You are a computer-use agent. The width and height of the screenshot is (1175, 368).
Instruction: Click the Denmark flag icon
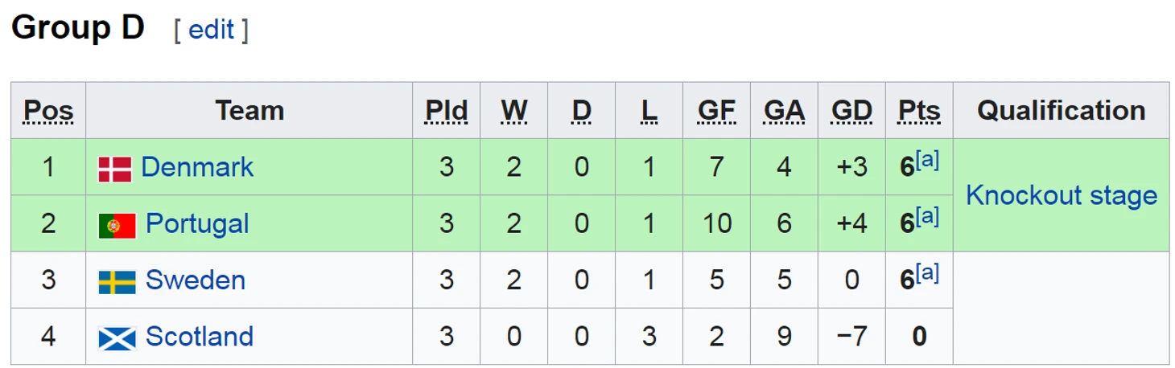point(115,169)
